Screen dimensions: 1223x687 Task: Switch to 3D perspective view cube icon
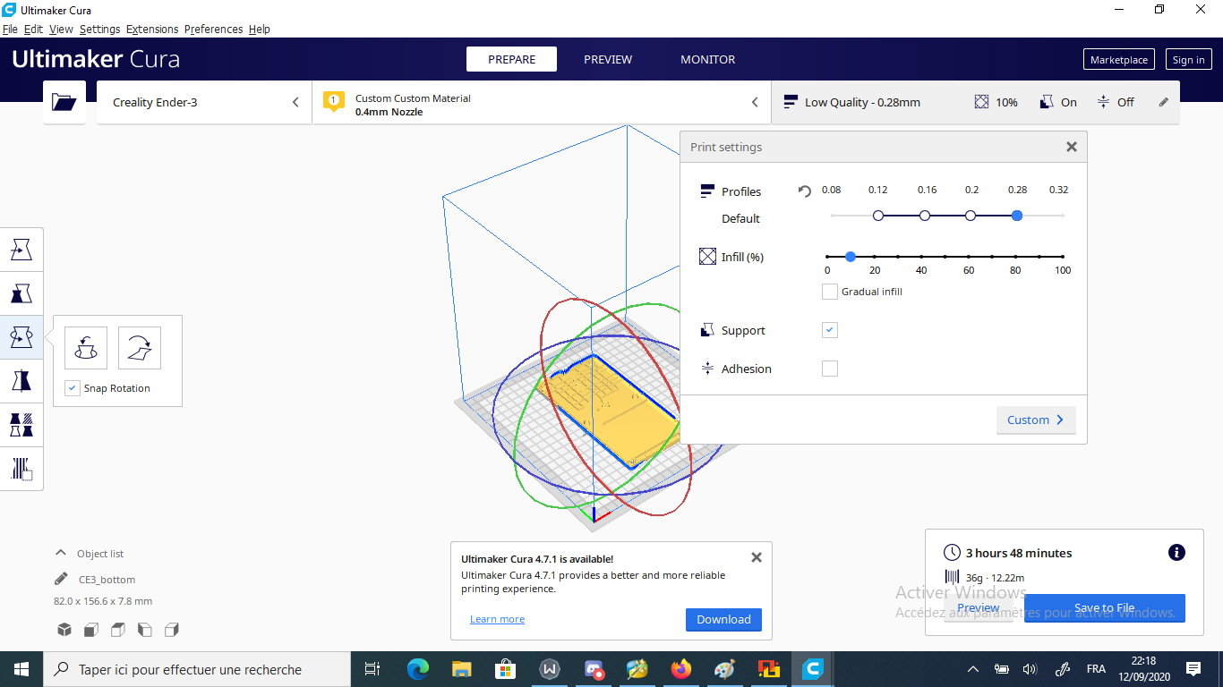(64, 630)
